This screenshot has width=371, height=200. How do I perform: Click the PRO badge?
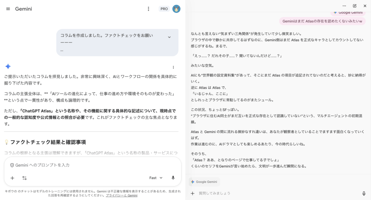(x=164, y=9)
